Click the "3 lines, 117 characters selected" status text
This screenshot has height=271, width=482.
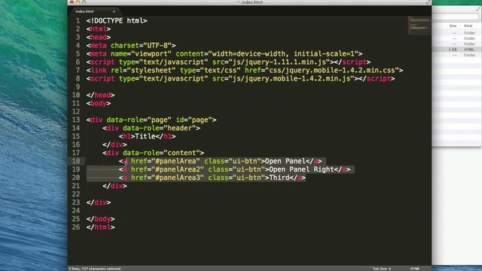94,269
